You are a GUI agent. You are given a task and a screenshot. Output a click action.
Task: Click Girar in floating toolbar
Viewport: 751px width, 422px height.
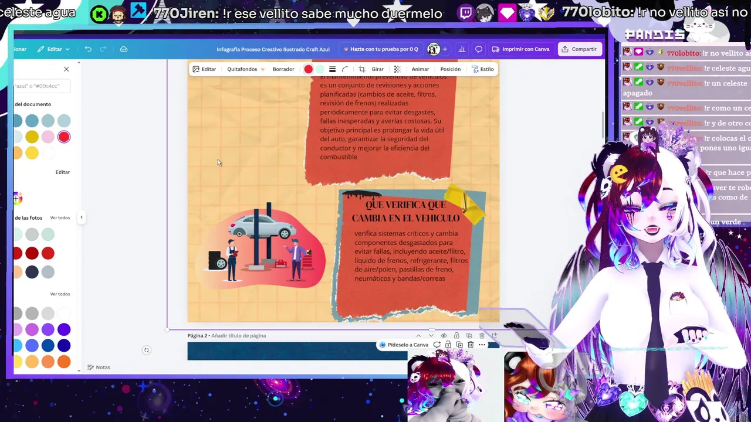(377, 69)
